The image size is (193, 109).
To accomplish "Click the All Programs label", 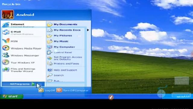I will 20,84.
